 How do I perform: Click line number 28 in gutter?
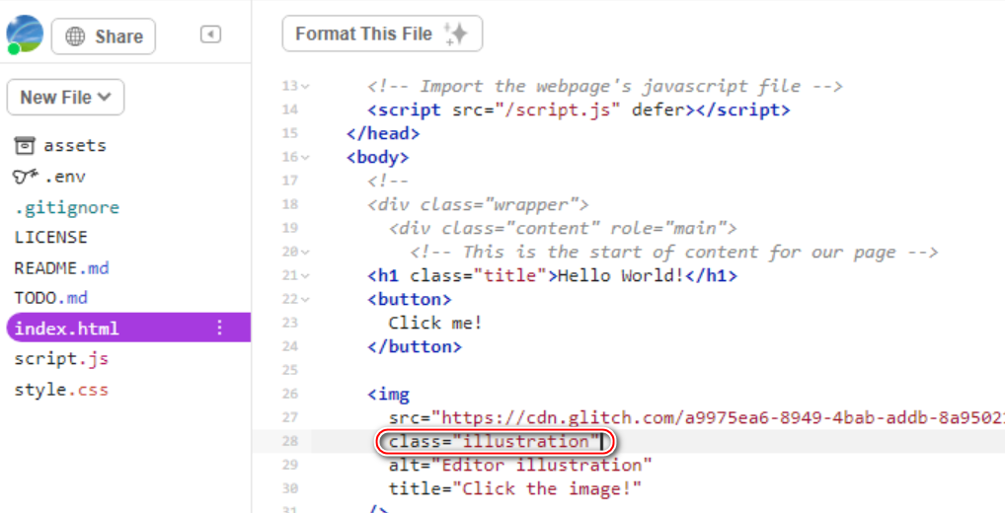tap(289, 442)
